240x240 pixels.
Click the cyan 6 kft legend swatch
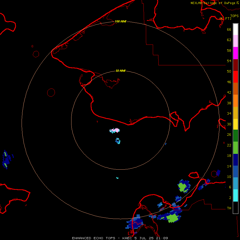[x=235, y=195]
